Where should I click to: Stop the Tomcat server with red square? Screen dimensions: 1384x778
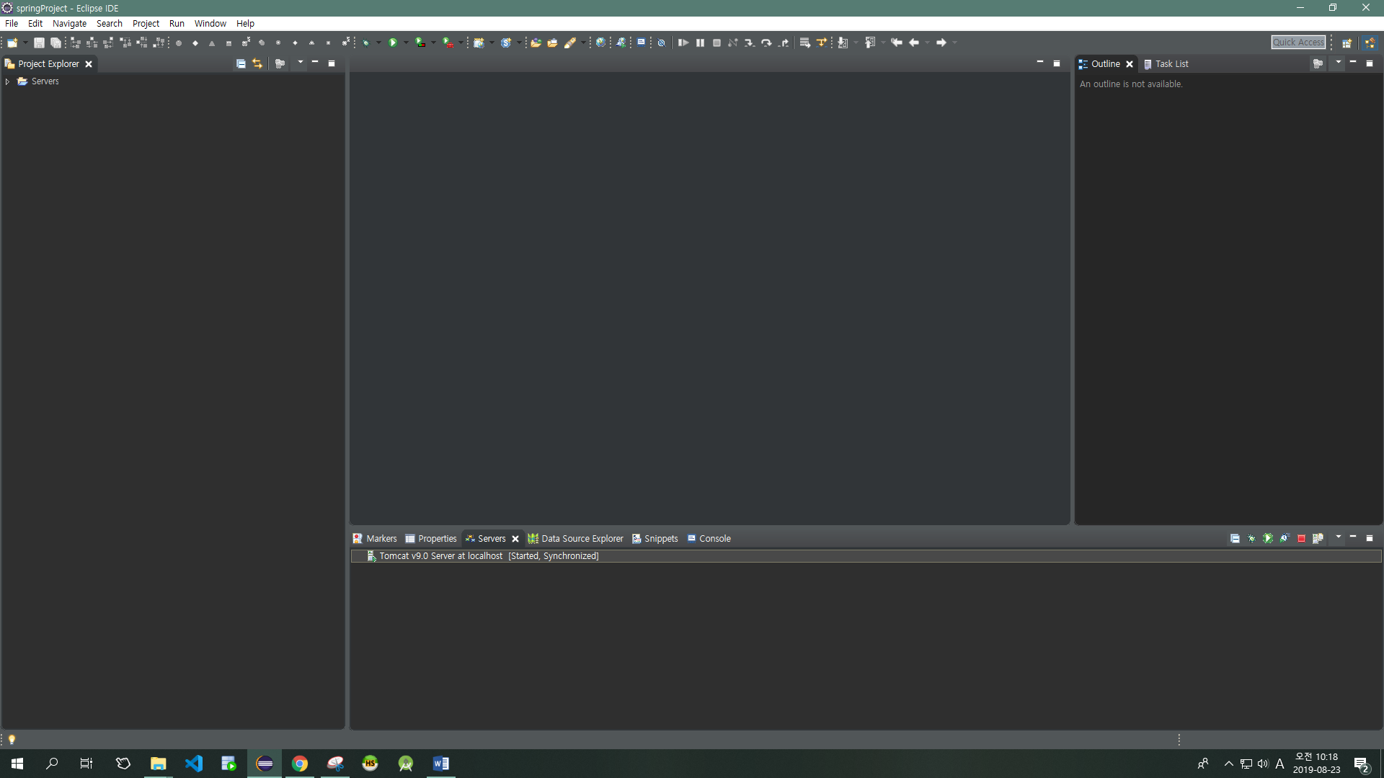(x=1301, y=539)
